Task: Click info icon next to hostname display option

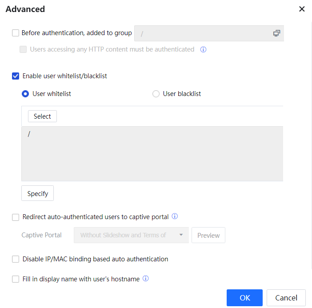Action: pyautogui.click(x=145, y=279)
